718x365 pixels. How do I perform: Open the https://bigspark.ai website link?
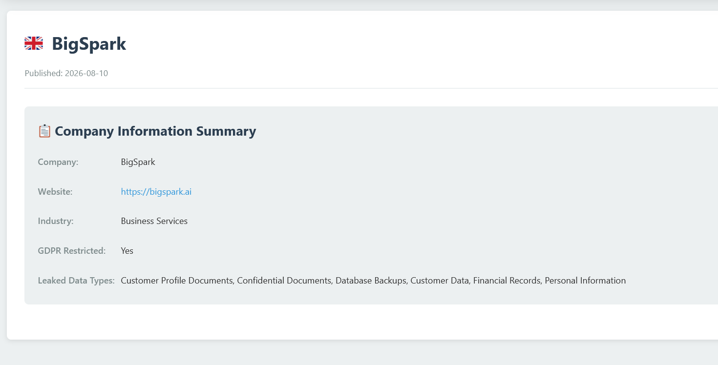156,192
